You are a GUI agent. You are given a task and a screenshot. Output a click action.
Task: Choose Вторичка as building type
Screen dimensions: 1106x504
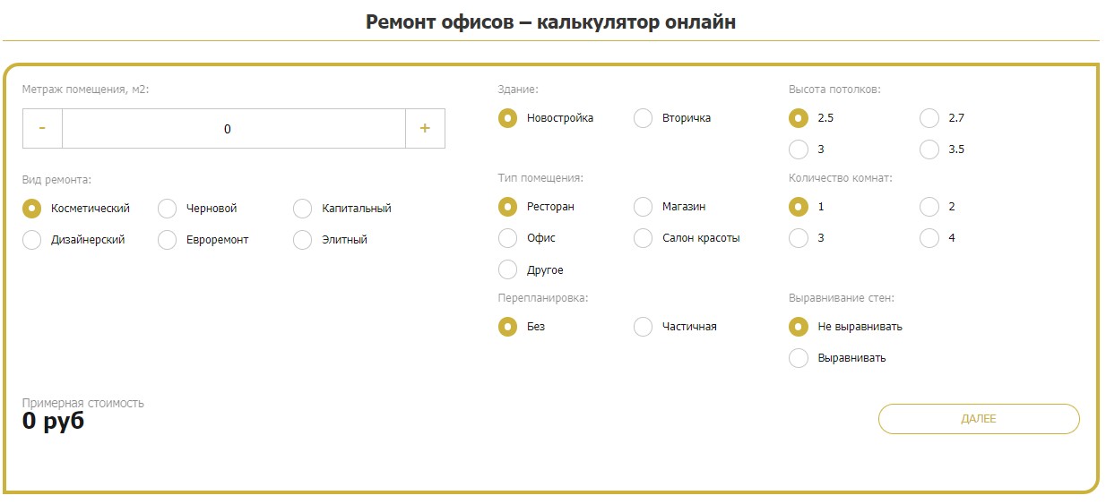644,118
